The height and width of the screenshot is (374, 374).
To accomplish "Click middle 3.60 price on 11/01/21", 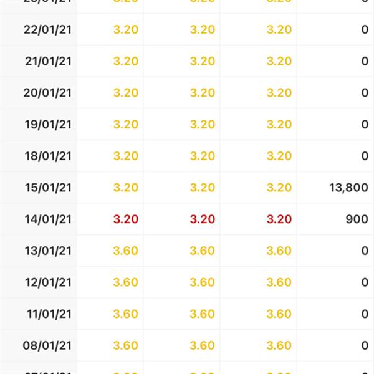I will (x=202, y=314).
